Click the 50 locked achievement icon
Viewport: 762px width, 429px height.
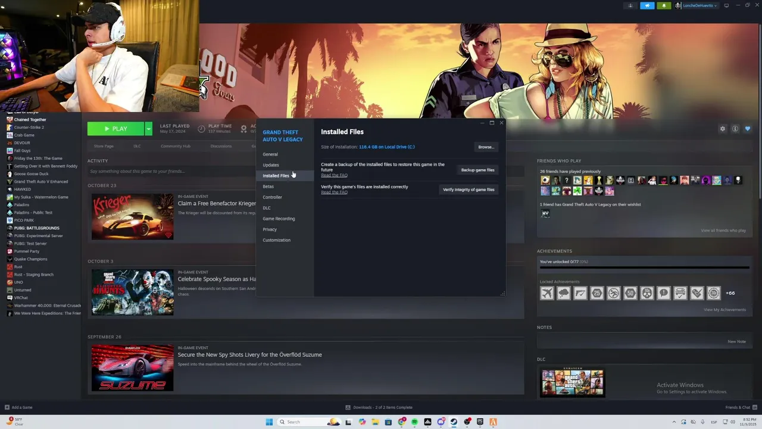click(x=630, y=293)
